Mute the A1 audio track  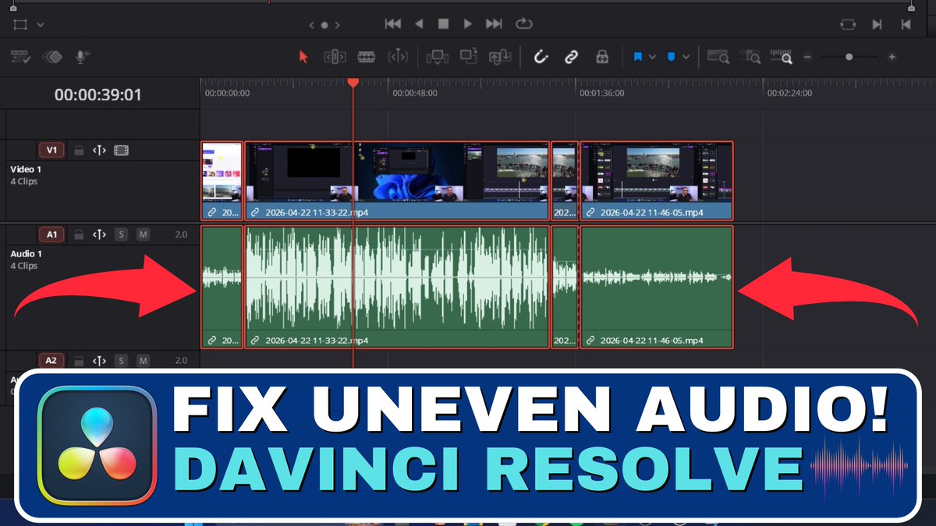(x=143, y=234)
